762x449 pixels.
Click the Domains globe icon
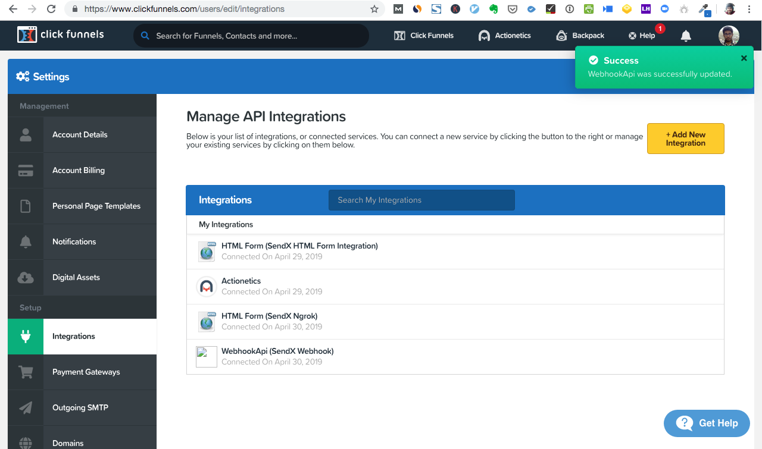coord(26,443)
